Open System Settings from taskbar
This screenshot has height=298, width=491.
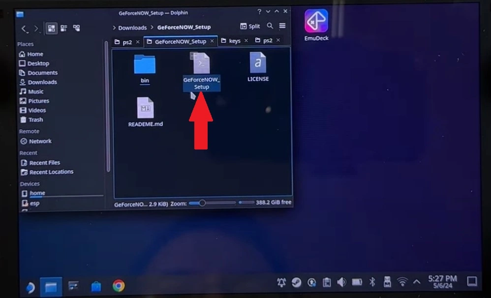74,286
